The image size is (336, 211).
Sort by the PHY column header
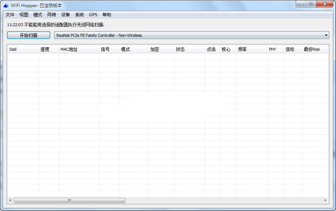pyautogui.click(x=276, y=49)
